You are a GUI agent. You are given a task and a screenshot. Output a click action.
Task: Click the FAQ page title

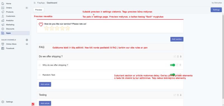[x=41, y=47]
